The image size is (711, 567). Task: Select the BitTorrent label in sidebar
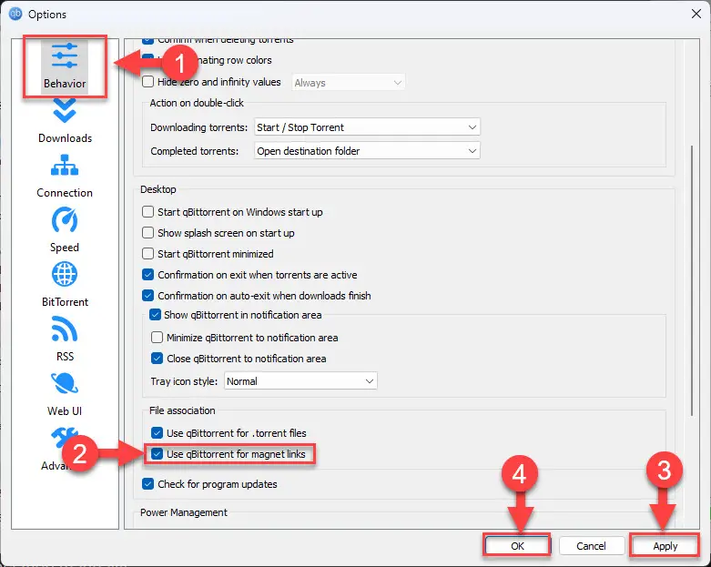coord(65,302)
